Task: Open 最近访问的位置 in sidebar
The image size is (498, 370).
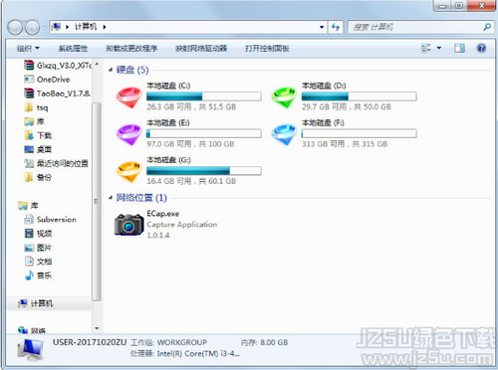Action: click(56, 163)
